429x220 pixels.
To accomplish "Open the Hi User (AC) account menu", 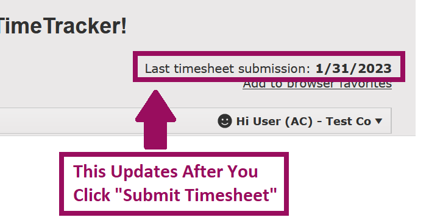I will (x=300, y=121).
